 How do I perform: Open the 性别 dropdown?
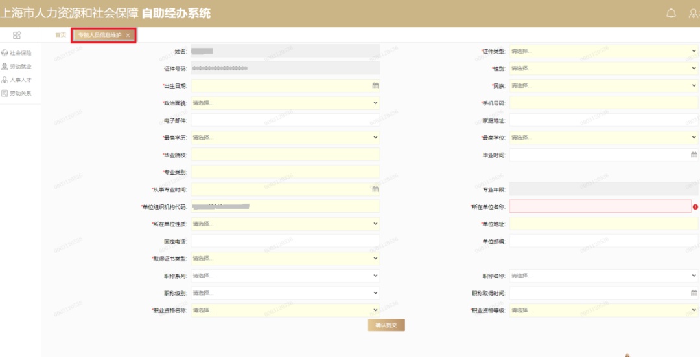tap(604, 69)
